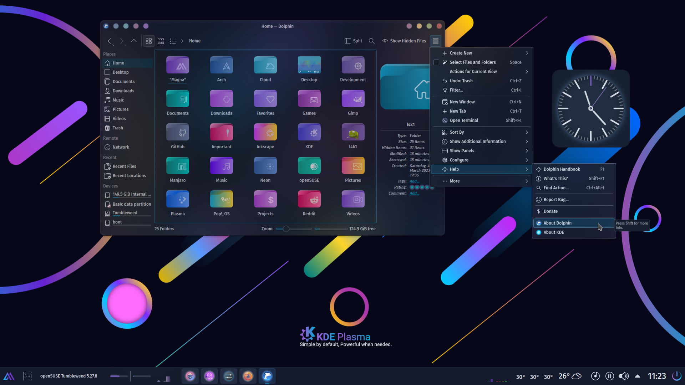
Task: Click the Dolphin icon in the taskbar
Action: 267,376
